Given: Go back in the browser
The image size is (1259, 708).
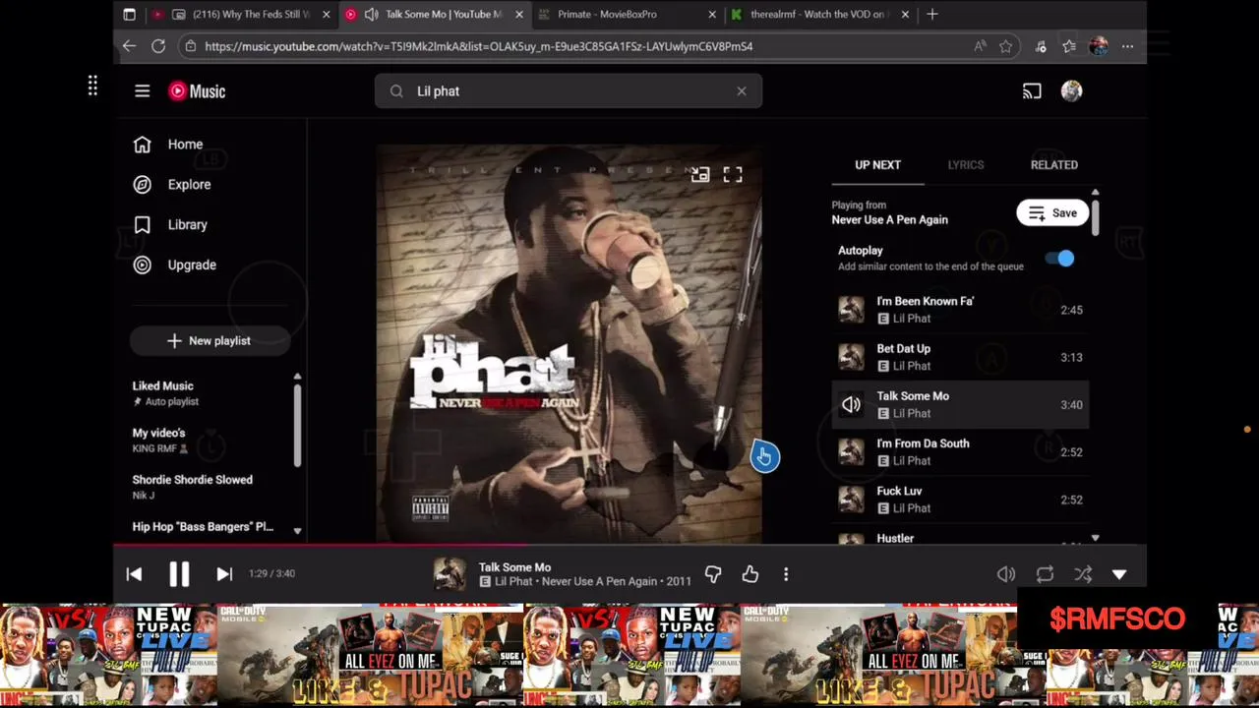Looking at the screenshot, I should [x=129, y=46].
